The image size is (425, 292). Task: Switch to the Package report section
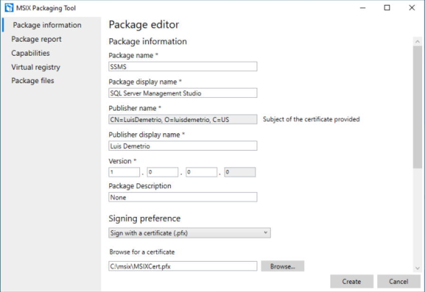(x=36, y=39)
